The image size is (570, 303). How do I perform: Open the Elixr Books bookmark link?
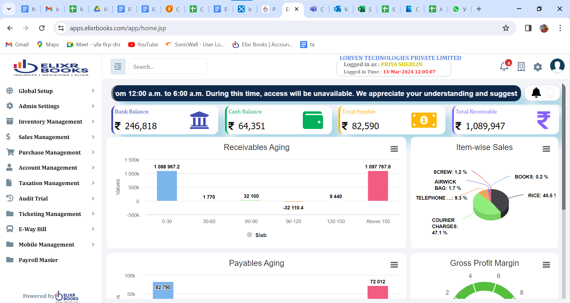coord(263,45)
